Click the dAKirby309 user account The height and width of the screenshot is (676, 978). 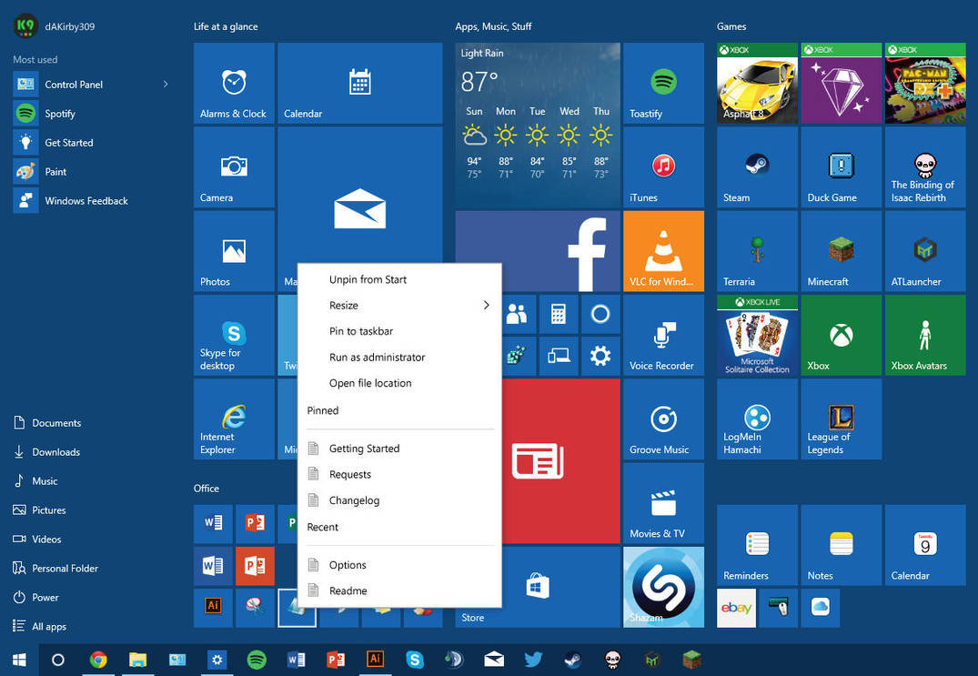tap(55, 26)
